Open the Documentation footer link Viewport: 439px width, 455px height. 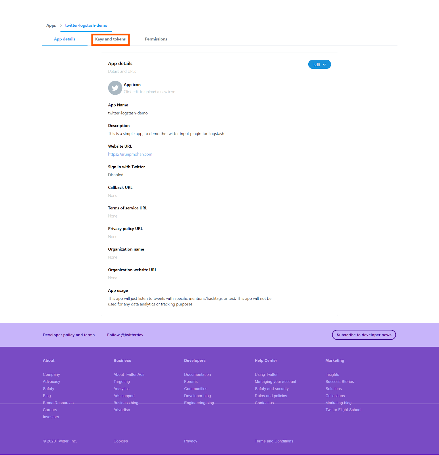197,375
